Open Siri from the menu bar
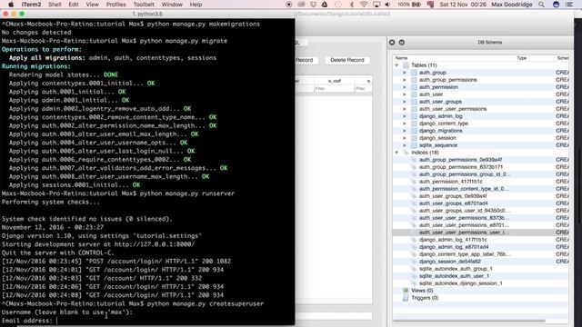Image resolution: width=582 pixels, height=327 pixels. pos(556,5)
